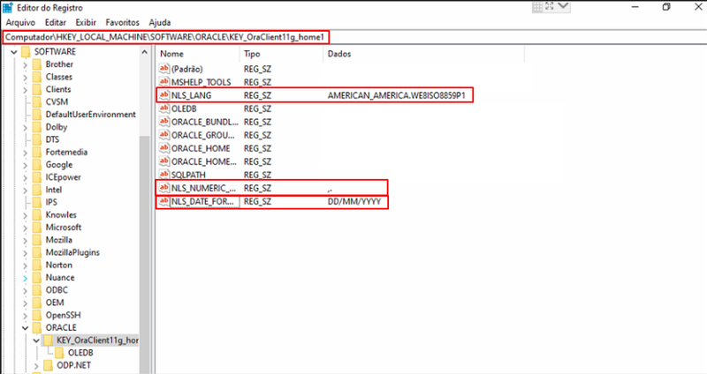The height and width of the screenshot is (374, 707).
Task: Select the ODBC key
Action: click(x=57, y=290)
